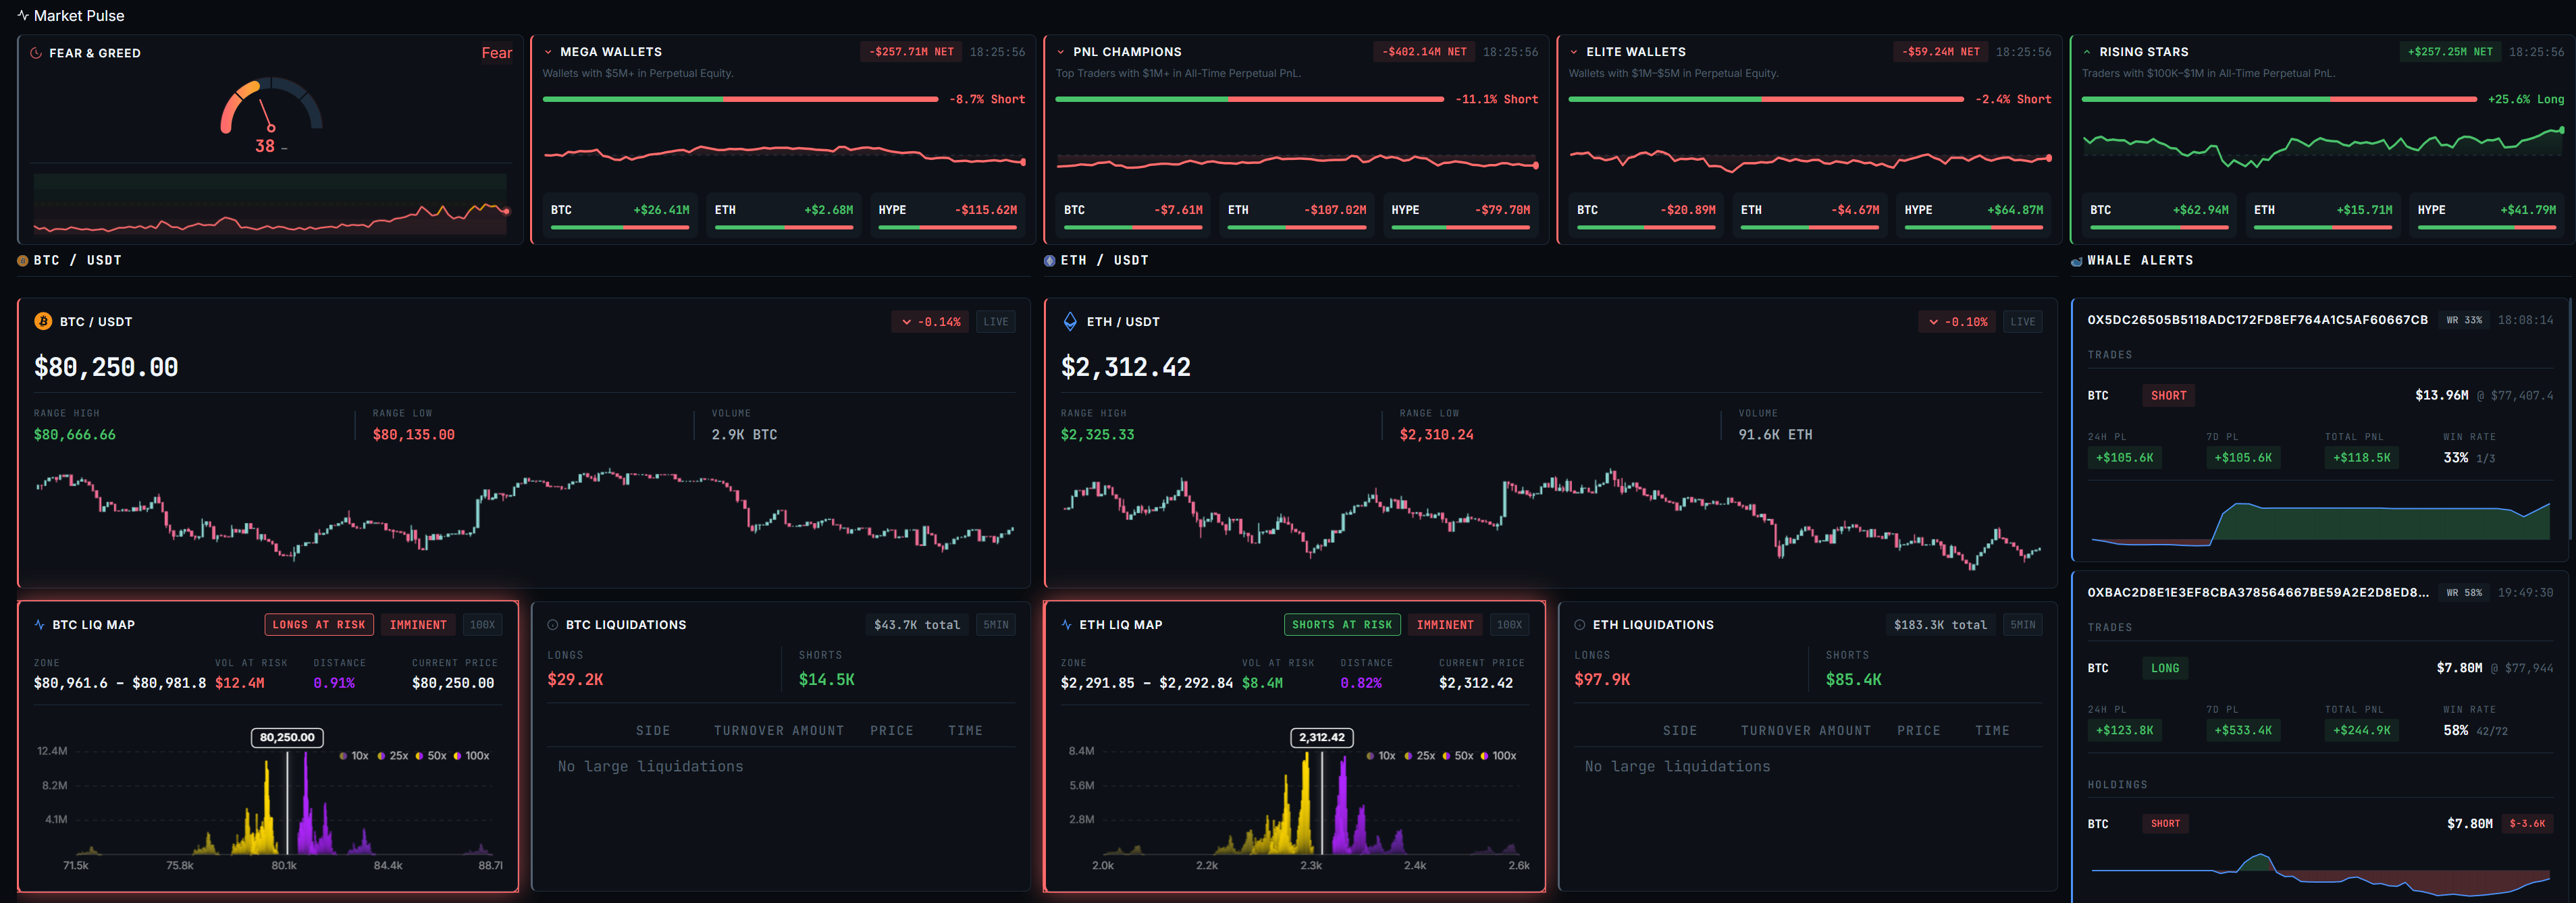
Task: Click the WR 58% badge on second whale alert
Action: (x=2464, y=593)
